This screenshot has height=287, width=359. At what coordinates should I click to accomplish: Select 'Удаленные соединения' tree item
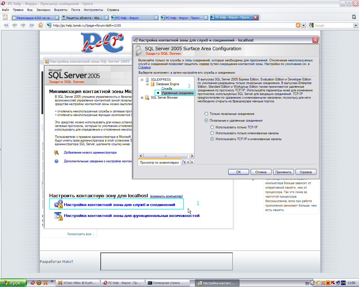click(x=177, y=93)
